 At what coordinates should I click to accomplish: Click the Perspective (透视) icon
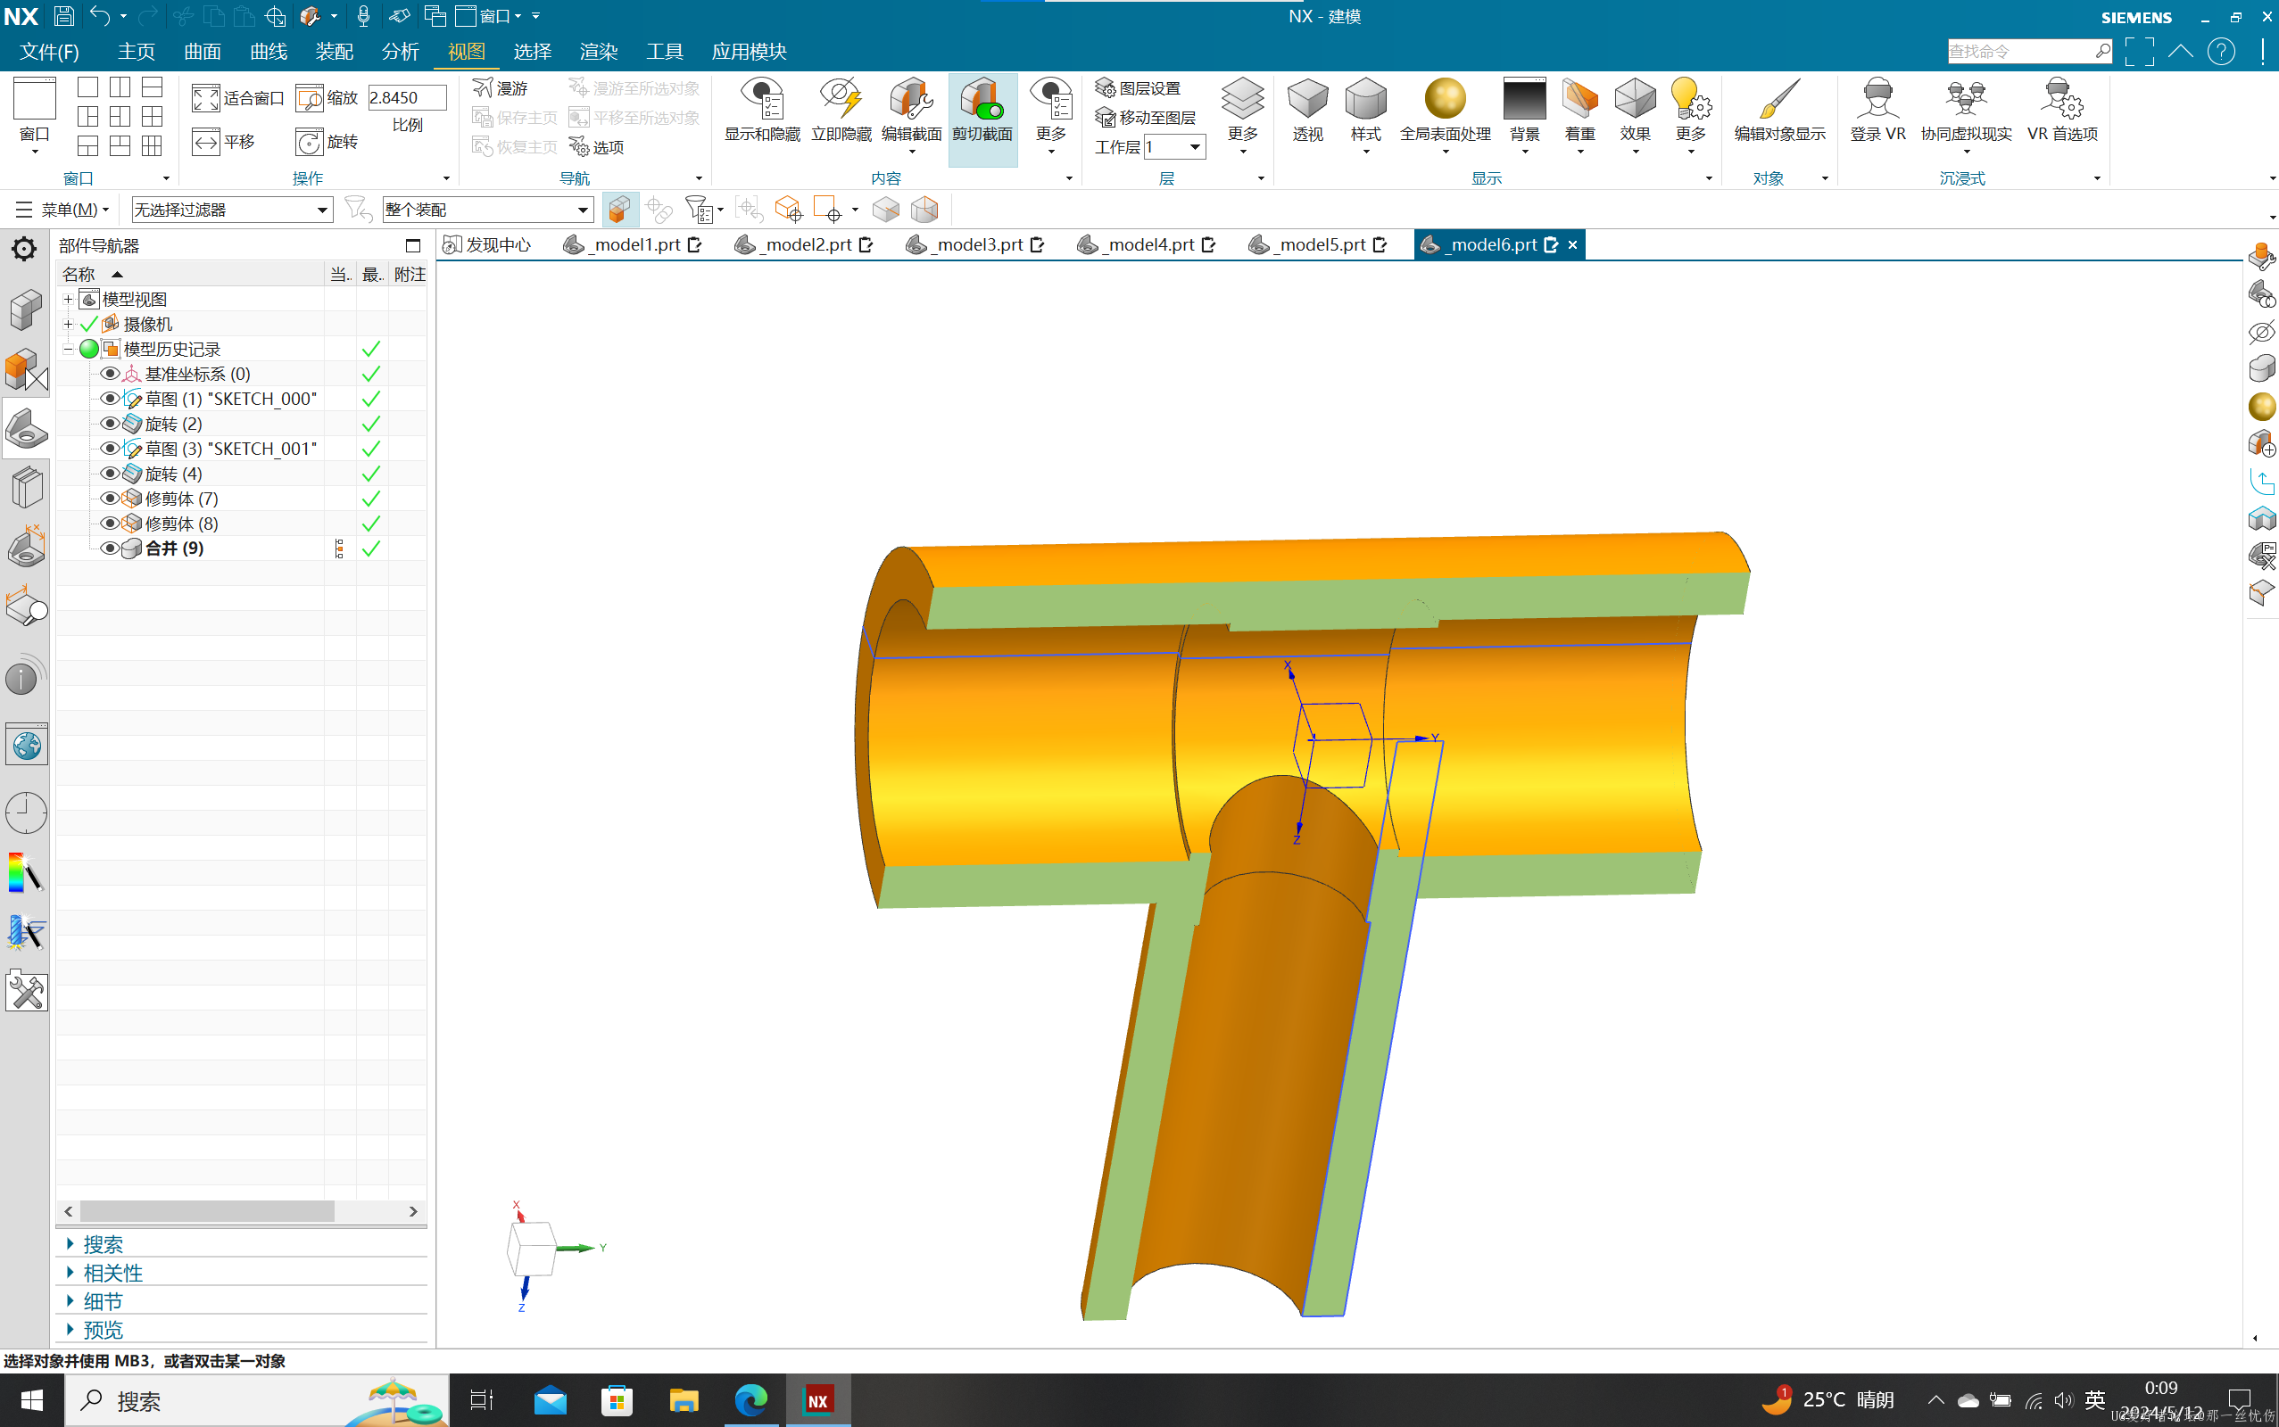tap(1307, 98)
